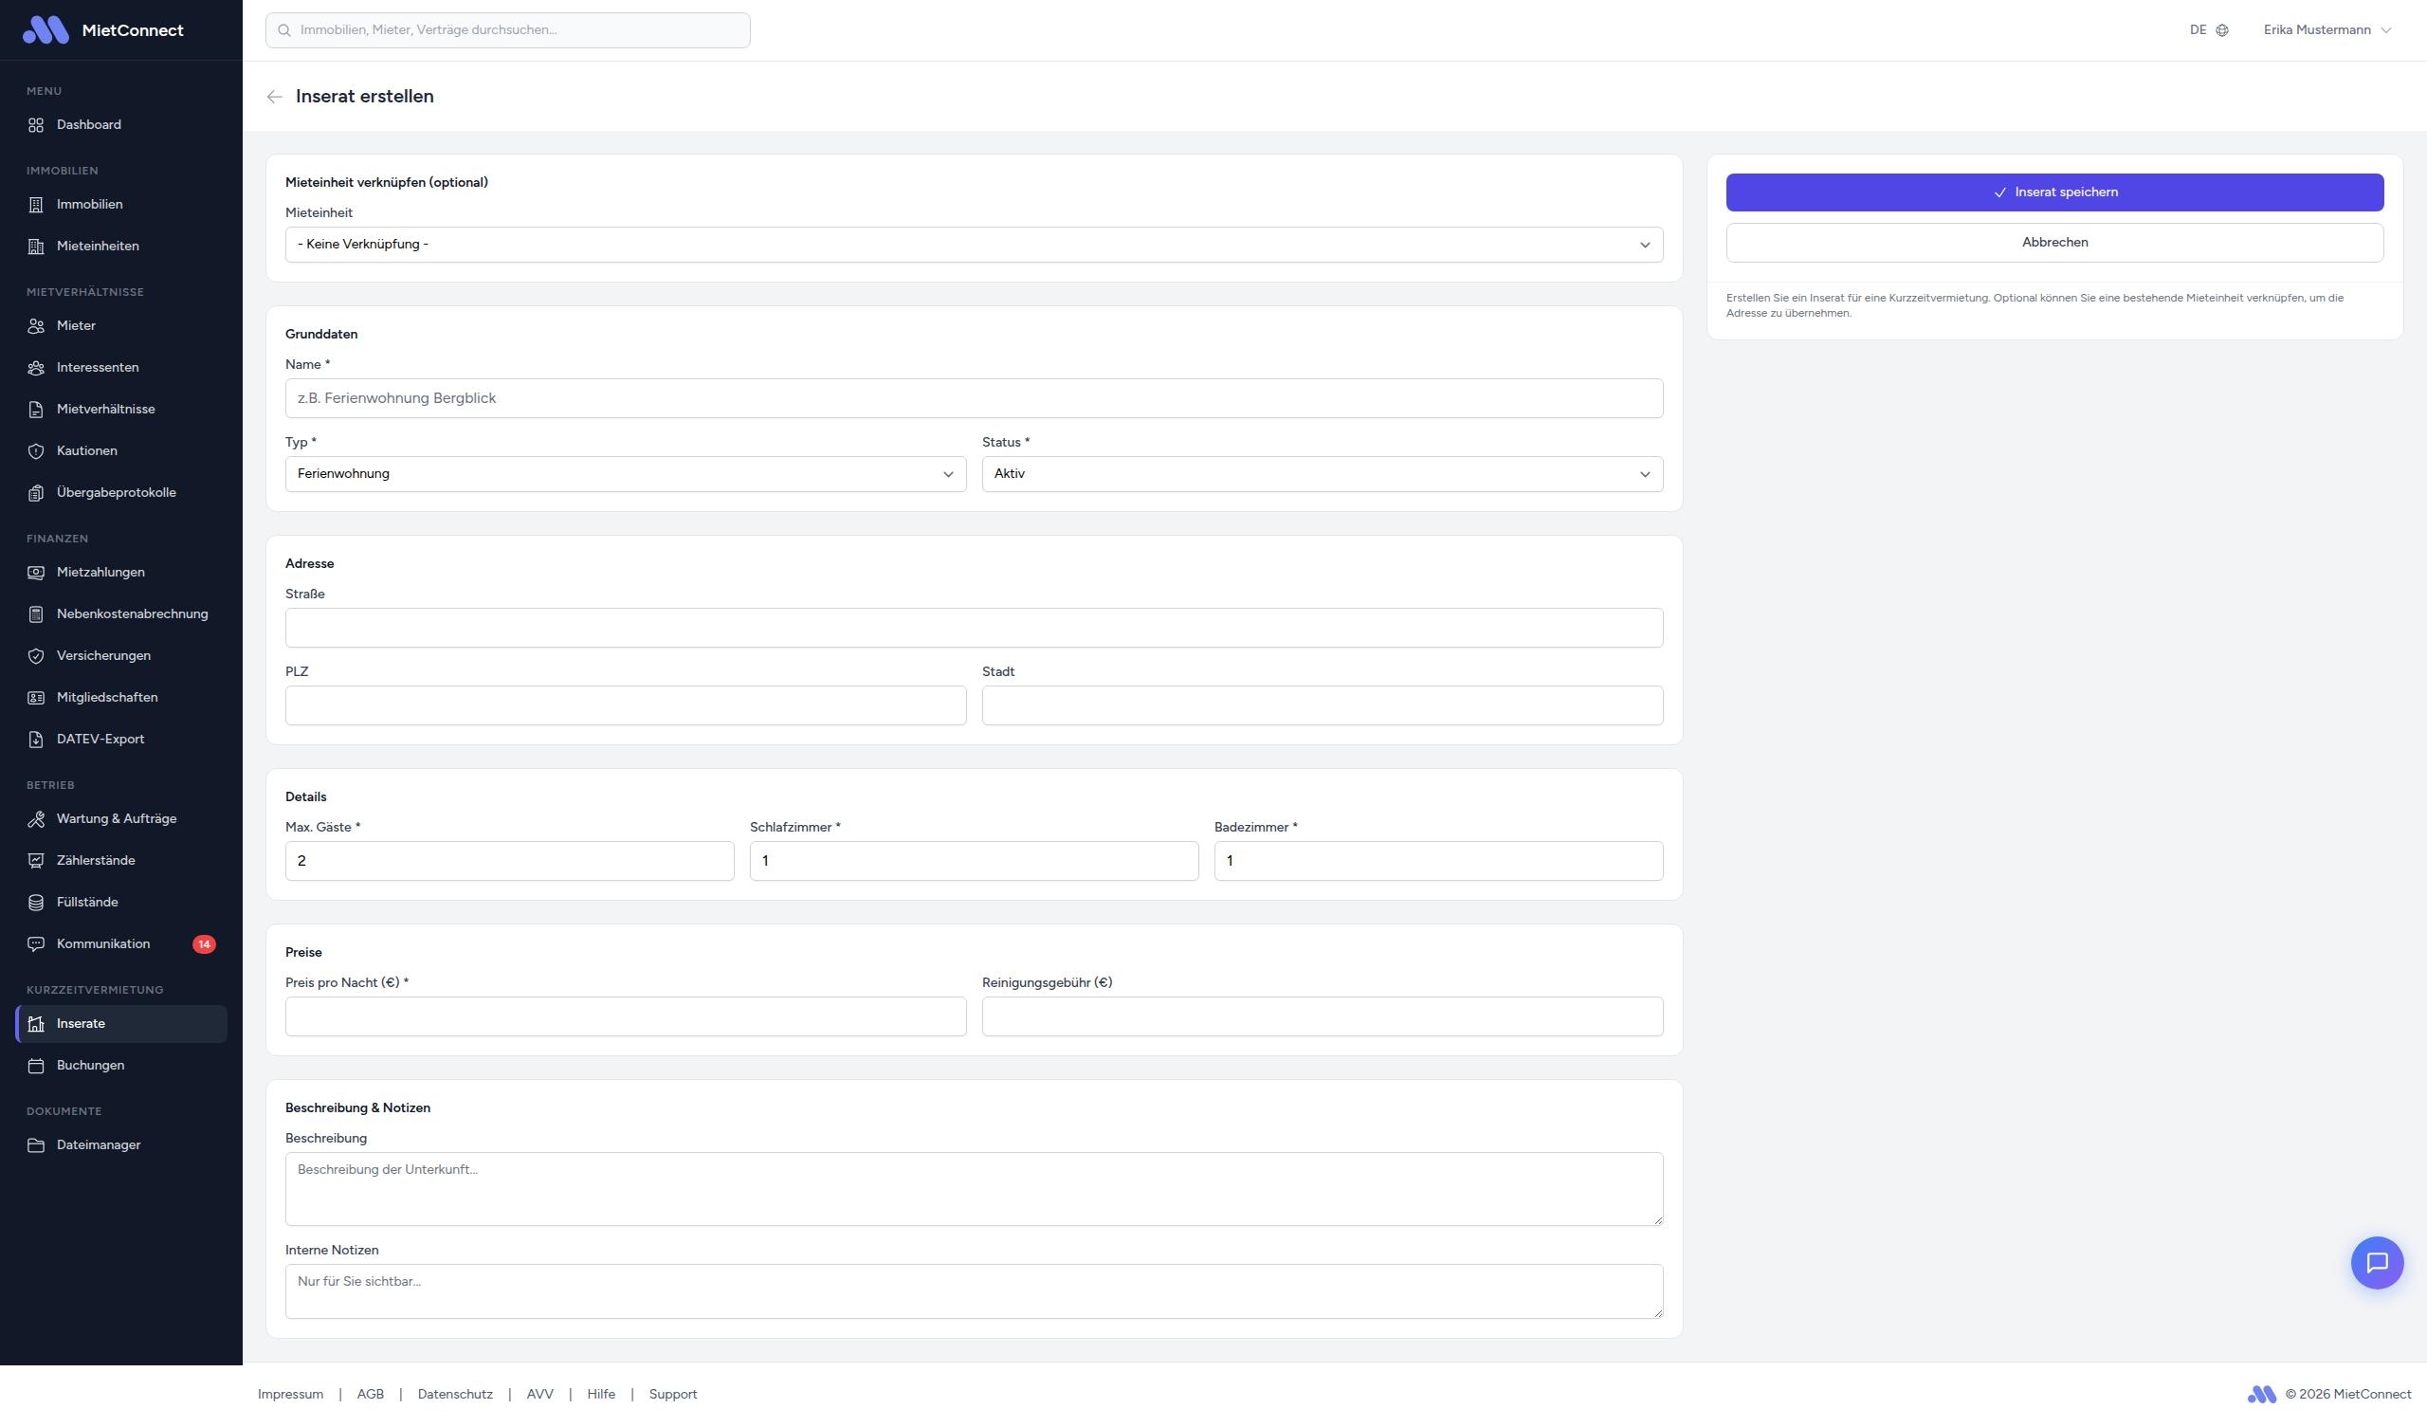Open the Typ dropdown showing Ferienwohnung

point(625,474)
